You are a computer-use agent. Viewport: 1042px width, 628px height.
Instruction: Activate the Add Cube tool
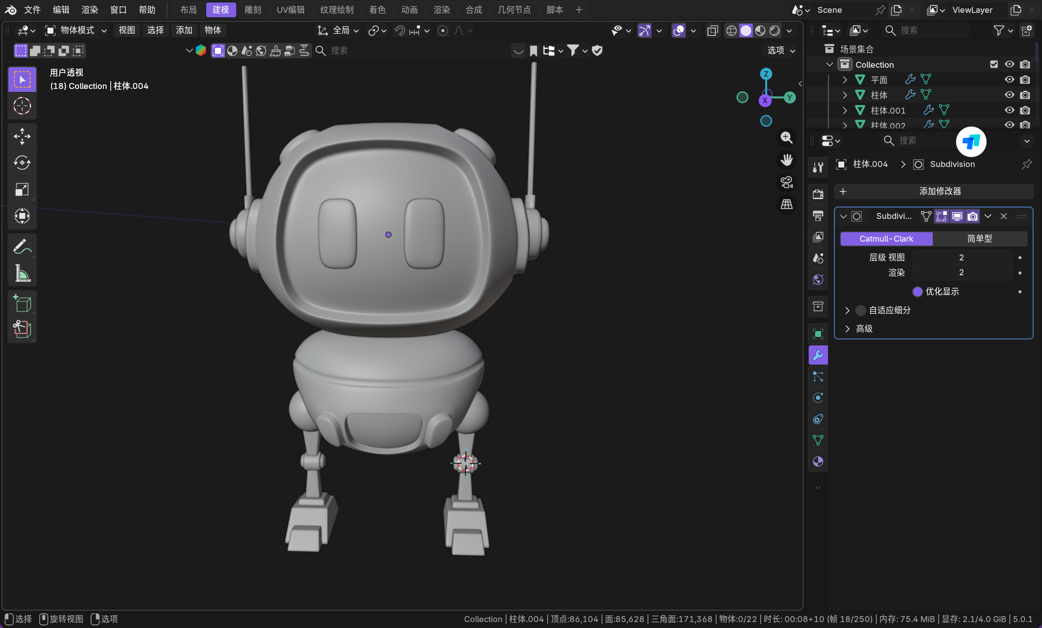point(22,303)
